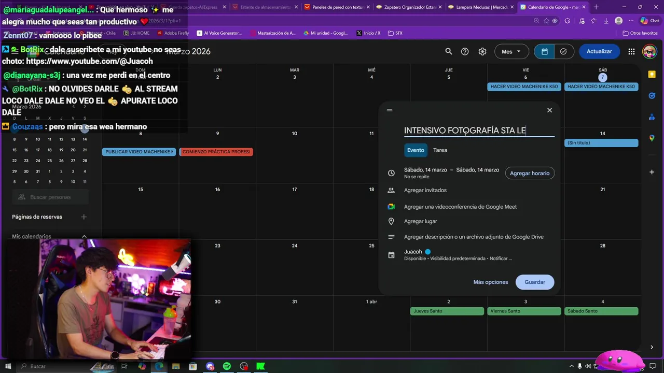Open the COMIENZO PRÁCTICA PROFESI event
Screen dimensions: 664x373
(216, 152)
